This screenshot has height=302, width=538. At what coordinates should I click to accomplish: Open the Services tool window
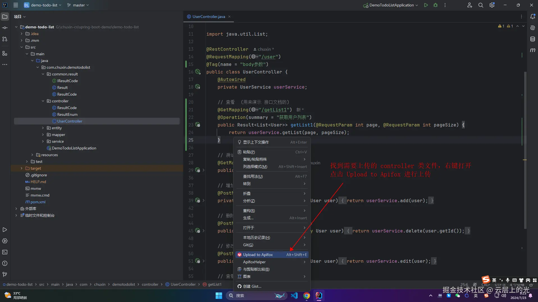pos(5,241)
